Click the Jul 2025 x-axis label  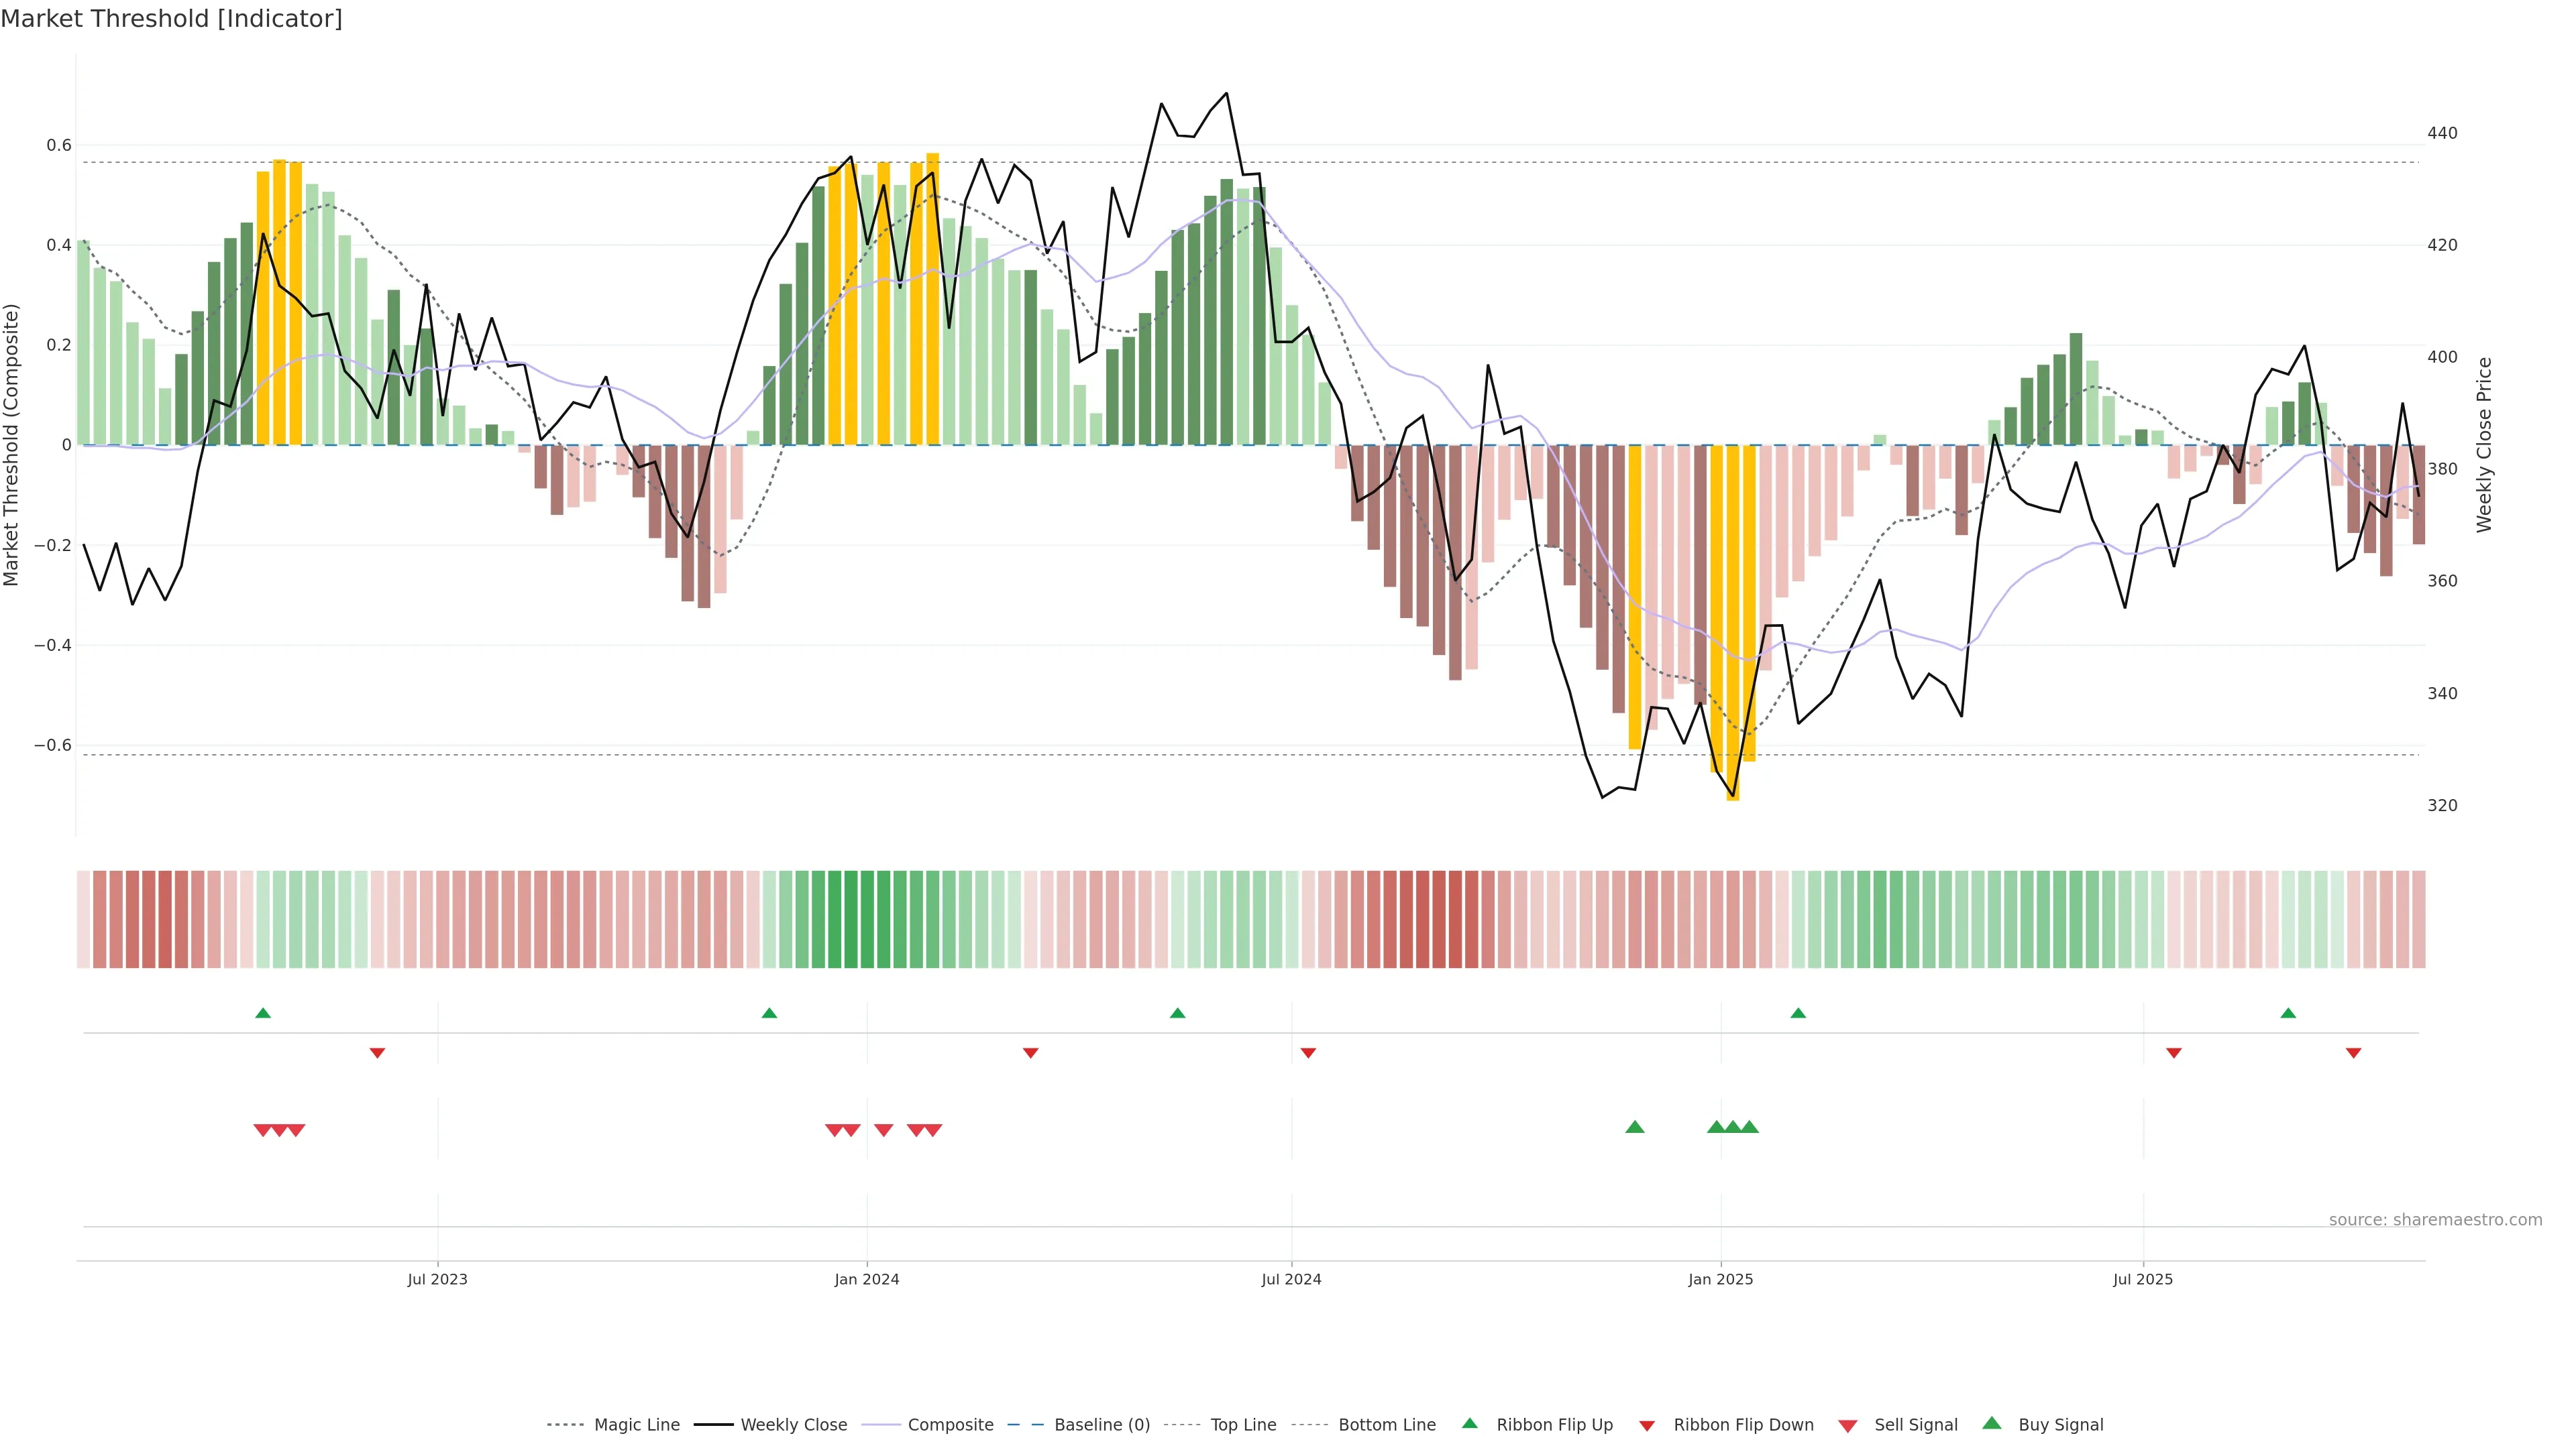coord(2143,1279)
